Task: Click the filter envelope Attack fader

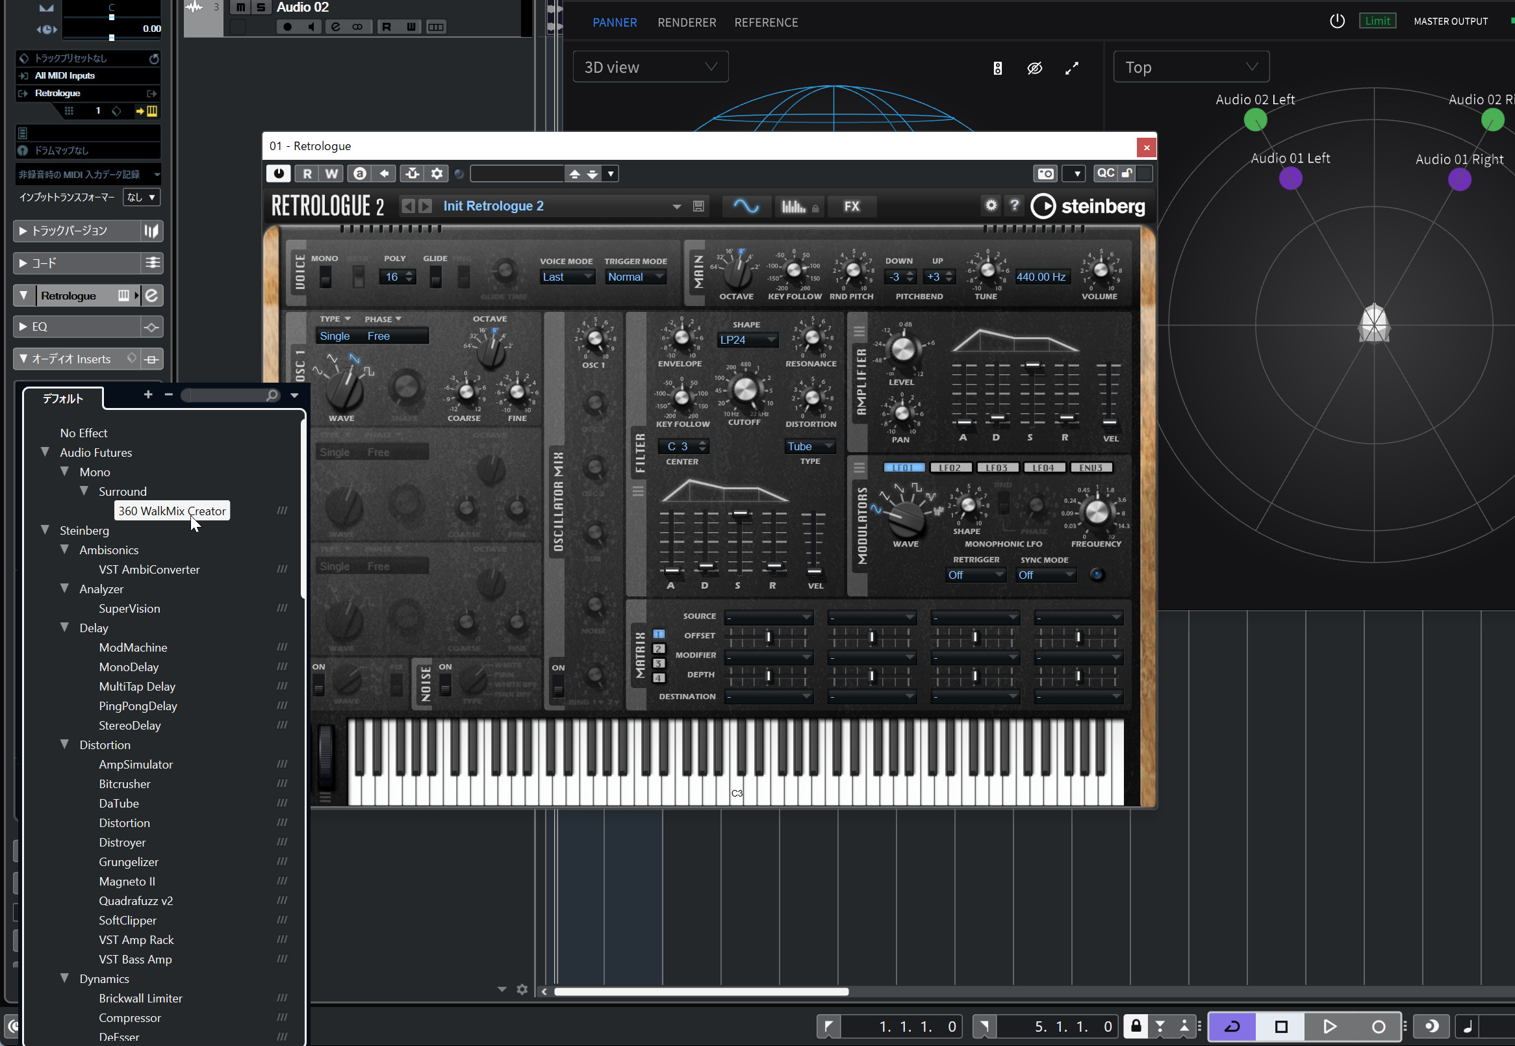Action: click(x=672, y=570)
